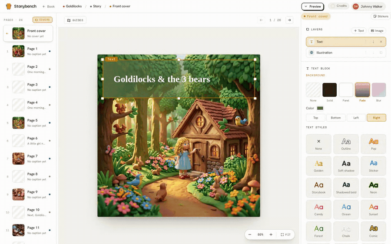Image resolution: width=391 pixels, height=244 pixels.
Task: Open the Stickers panel
Action: (x=381, y=16)
